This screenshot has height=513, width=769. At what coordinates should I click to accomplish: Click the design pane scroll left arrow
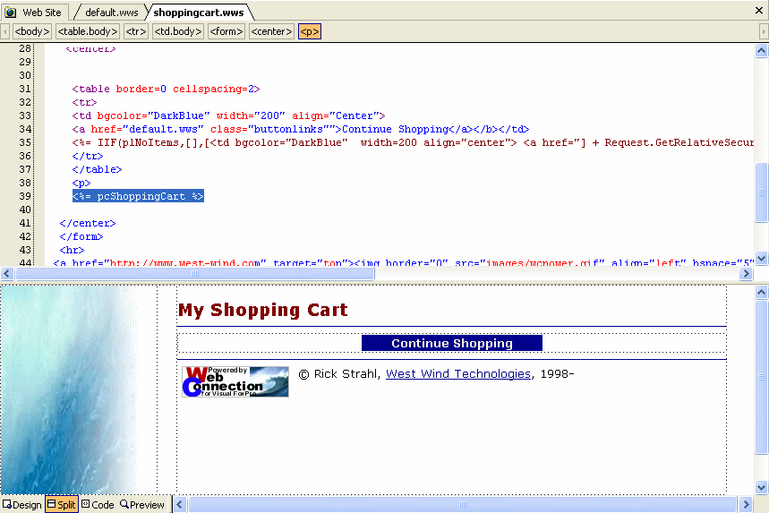point(180,504)
